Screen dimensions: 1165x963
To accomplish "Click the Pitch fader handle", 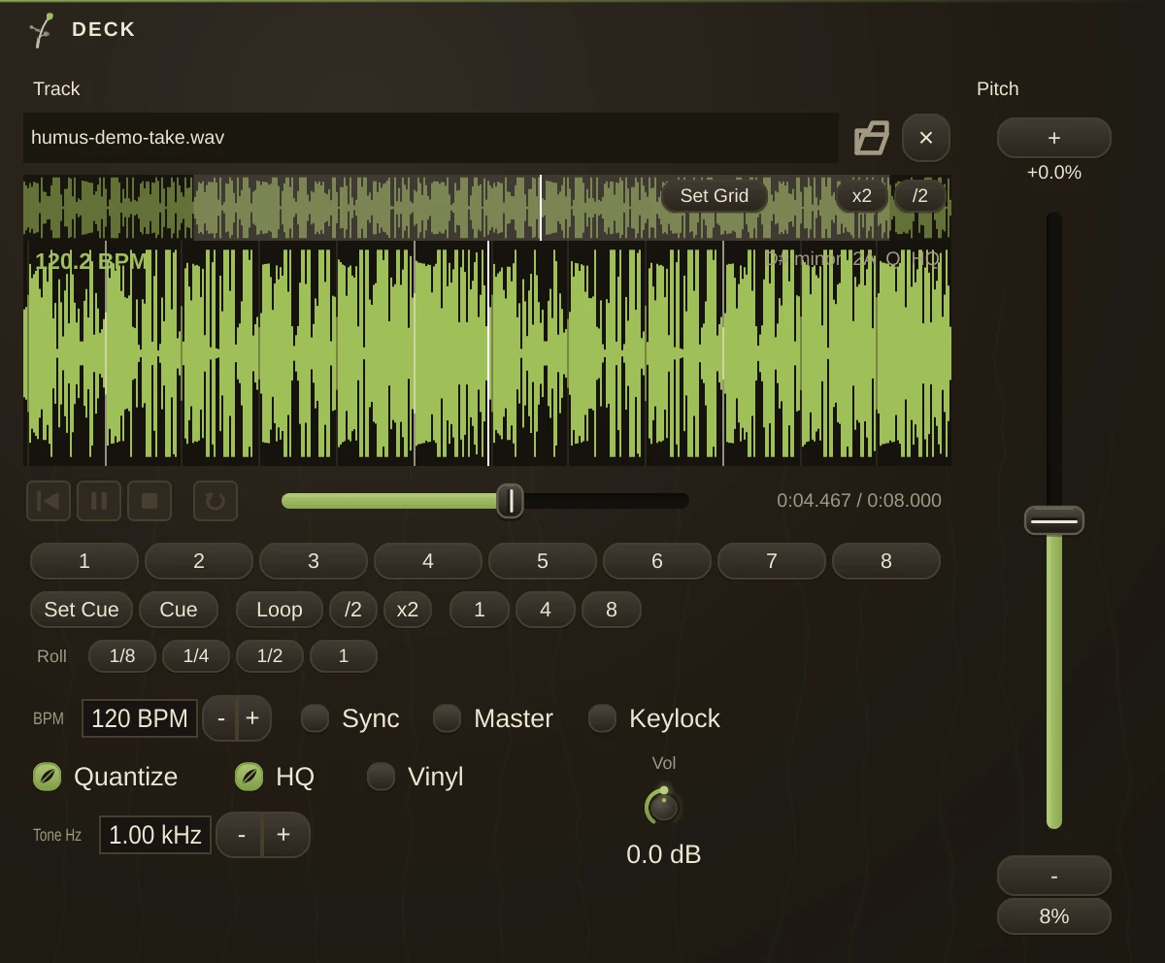I will 1054,520.
